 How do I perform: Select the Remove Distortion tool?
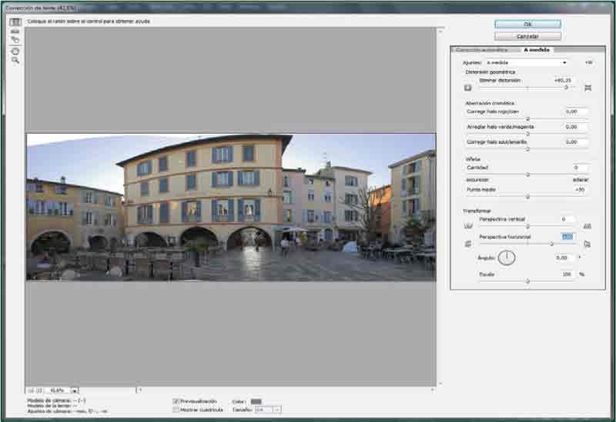[x=15, y=22]
